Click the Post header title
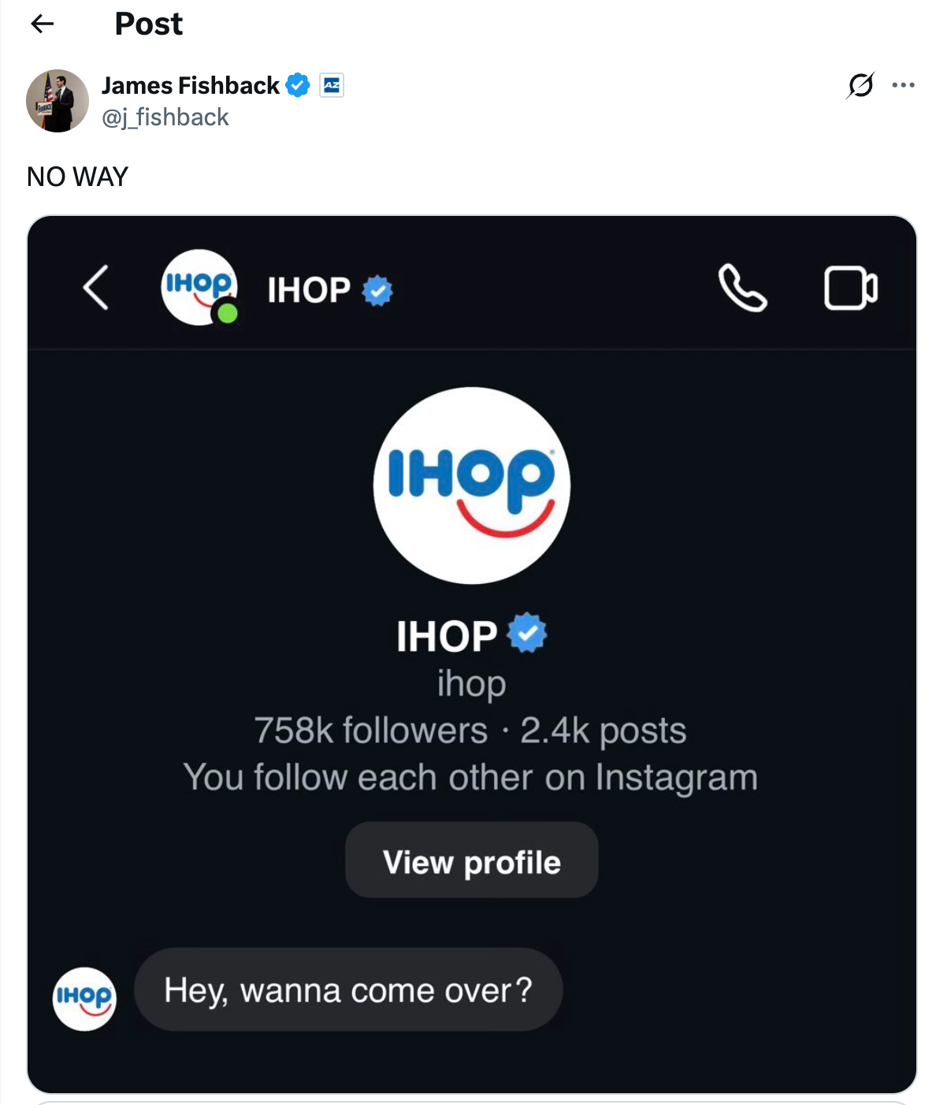This screenshot has height=1105, width=936. coord(147,24)
